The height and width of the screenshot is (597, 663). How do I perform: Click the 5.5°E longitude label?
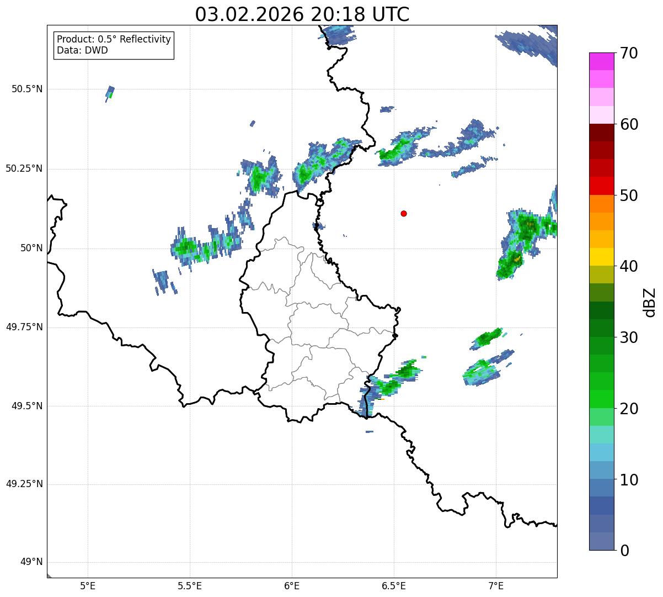pyautogui.click(x=190, y=586)
